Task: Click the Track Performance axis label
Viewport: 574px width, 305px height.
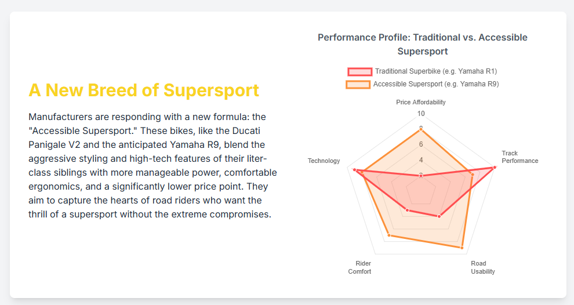Action: point(519,157)
